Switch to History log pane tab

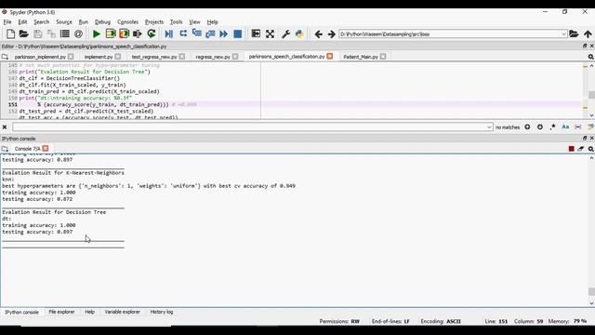162,312
